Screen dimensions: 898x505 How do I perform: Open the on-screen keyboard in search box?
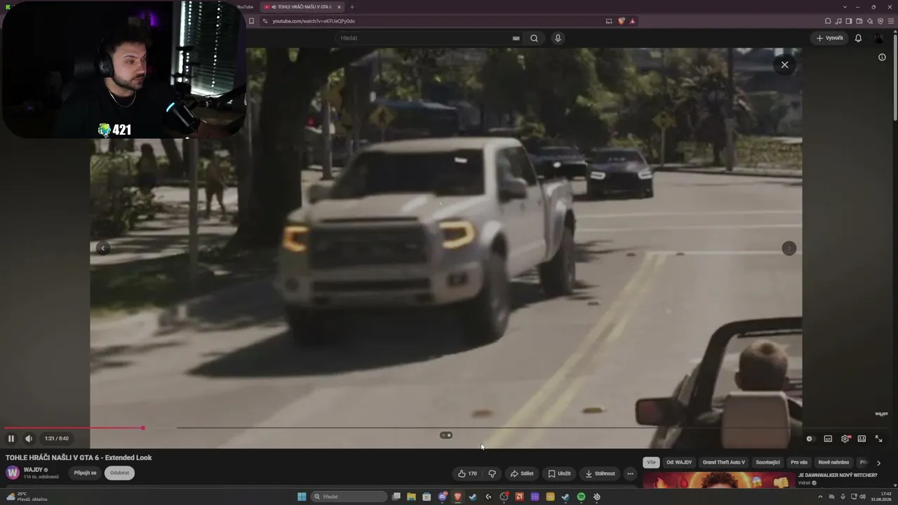516,39
